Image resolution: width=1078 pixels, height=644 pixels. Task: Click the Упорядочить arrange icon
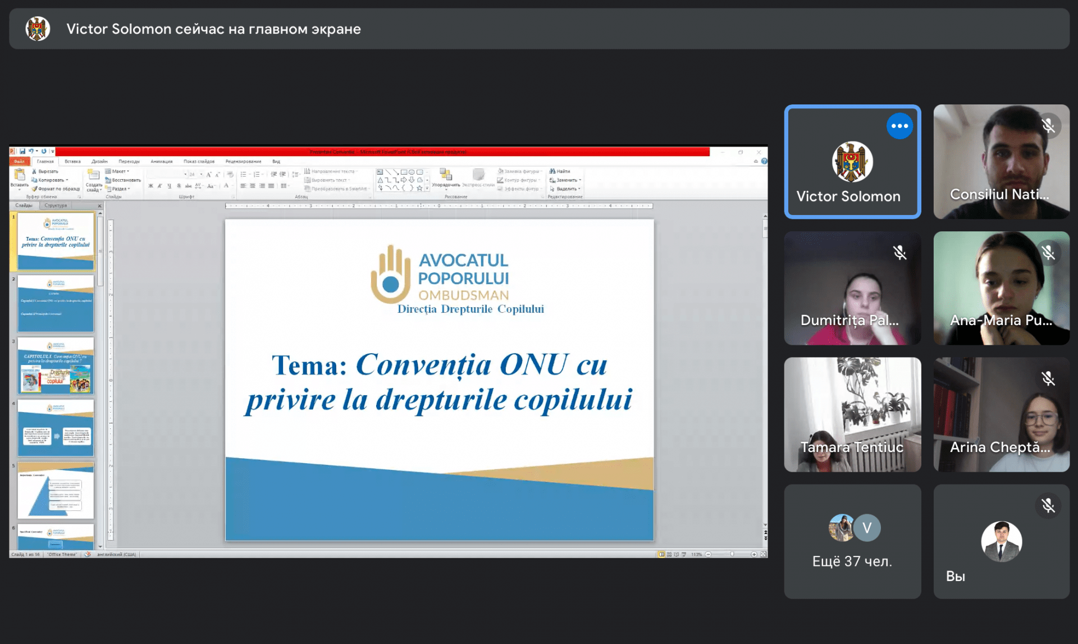tap(446, 175)
